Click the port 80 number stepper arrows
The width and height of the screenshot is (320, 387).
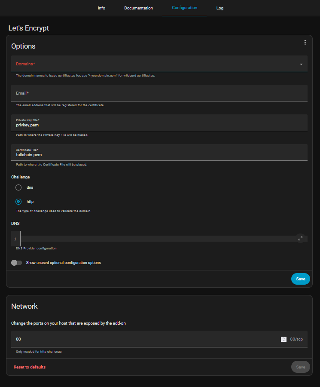(283, 339)
